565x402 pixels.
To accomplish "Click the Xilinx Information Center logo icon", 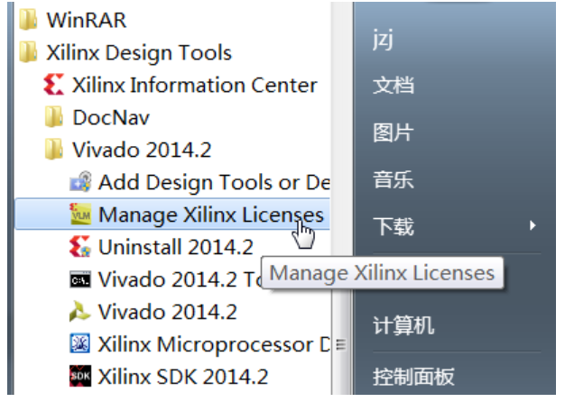I will click(x=53, y=85).
